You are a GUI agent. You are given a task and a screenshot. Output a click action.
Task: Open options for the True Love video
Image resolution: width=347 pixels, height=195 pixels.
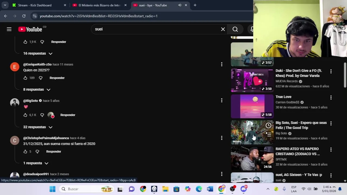[331, 97]
